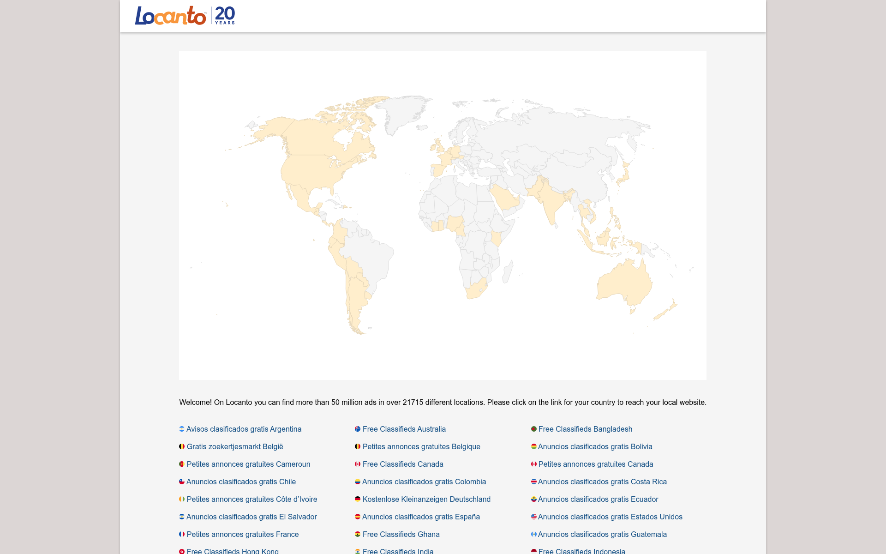886x554 pixels.
Task: Open Kostenlose Kleinanzeigen Deutschland link
Action: pos(426,499)
